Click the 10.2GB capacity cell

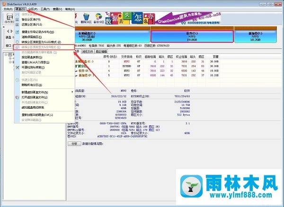214,75
